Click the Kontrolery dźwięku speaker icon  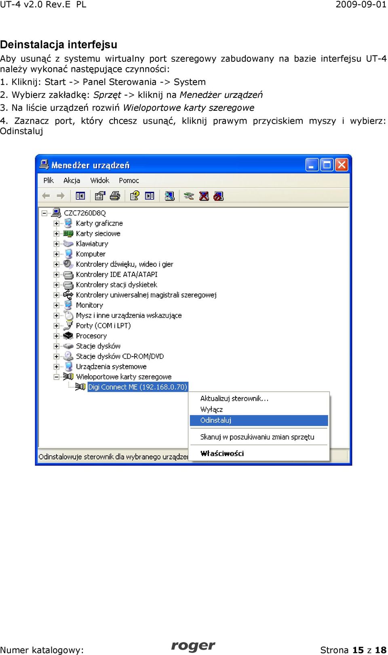point(68,264)
